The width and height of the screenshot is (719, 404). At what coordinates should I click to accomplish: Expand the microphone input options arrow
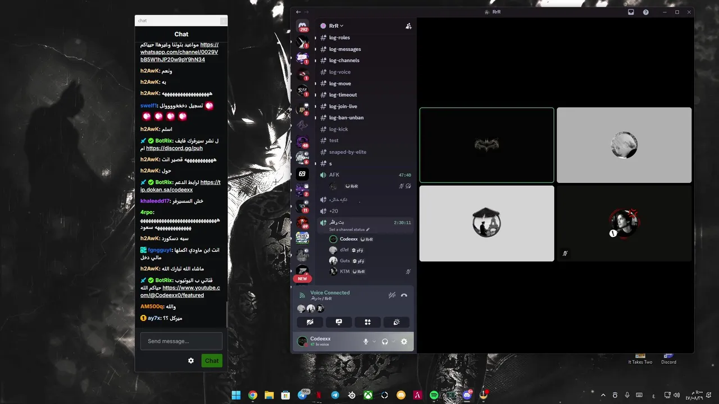[x=374, y=341]
